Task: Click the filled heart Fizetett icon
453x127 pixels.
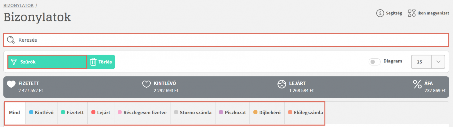Action: 11,84
